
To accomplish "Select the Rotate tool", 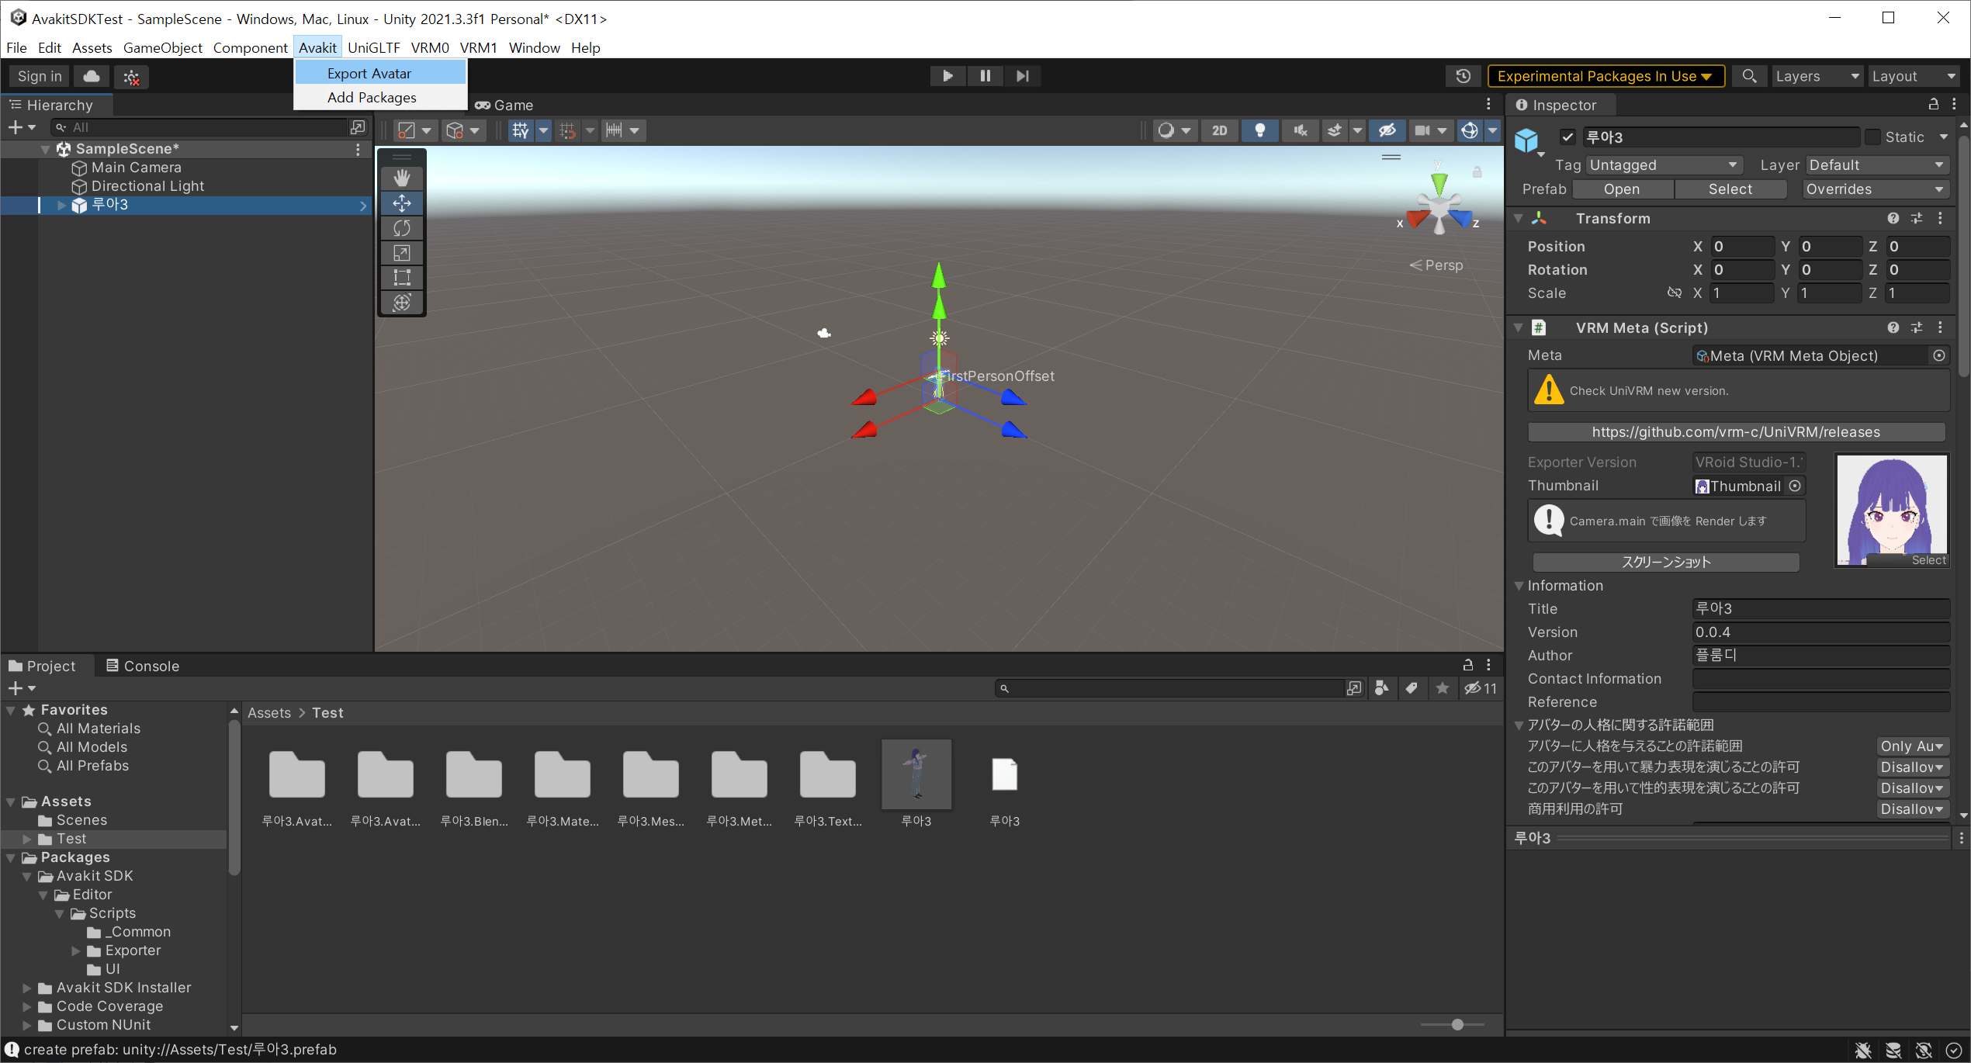I will tap(401, 228).
